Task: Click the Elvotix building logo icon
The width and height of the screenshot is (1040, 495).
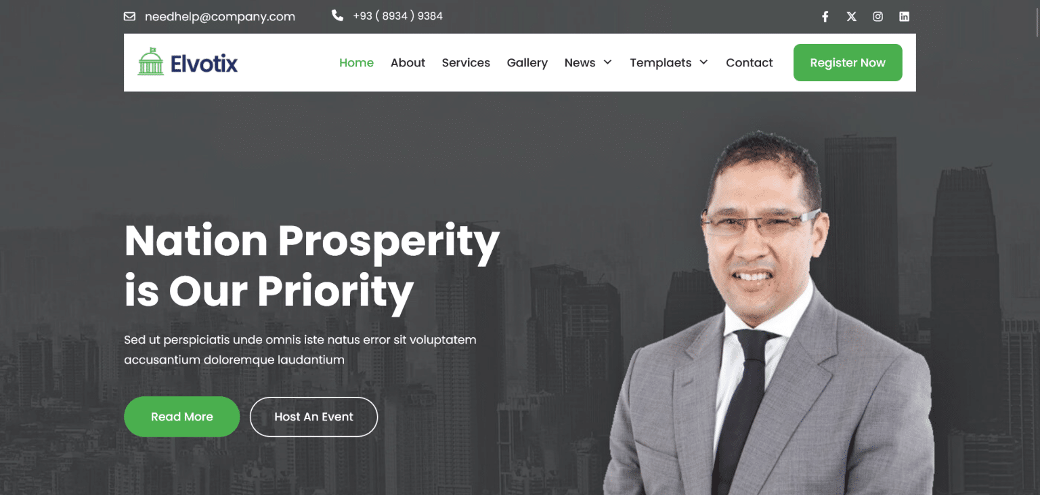Action: (x=150, y=62)
